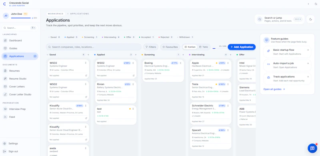Click the Crescendo Social logo icon
This screenshot has width=320, height=156.
click(x=4, y=4)
